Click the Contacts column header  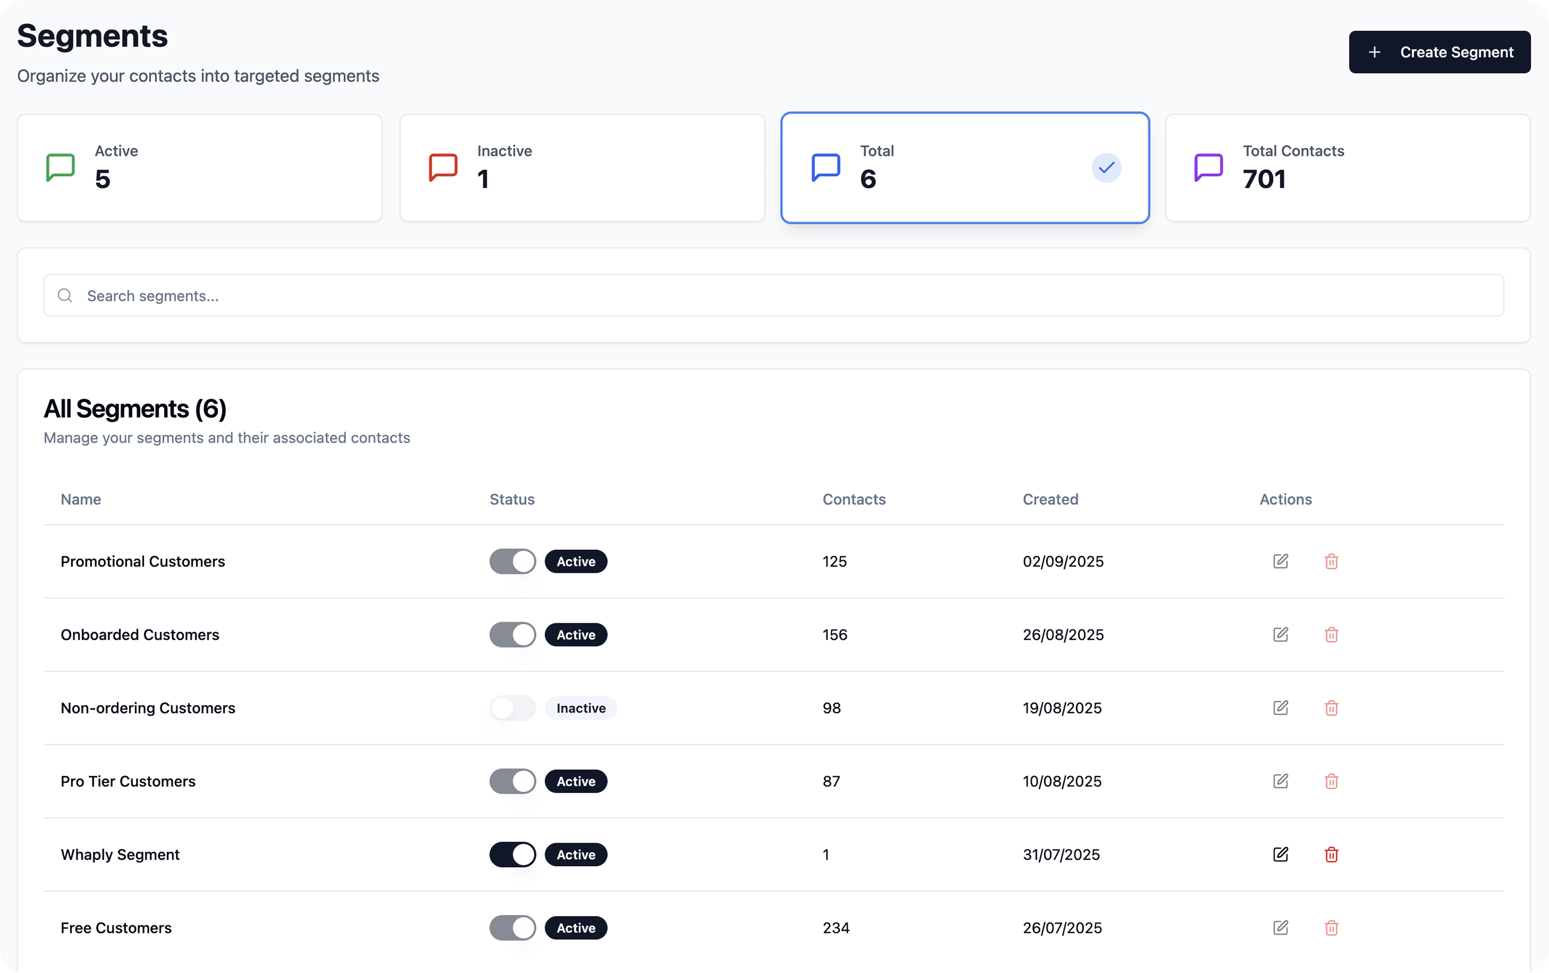point(853,500)
